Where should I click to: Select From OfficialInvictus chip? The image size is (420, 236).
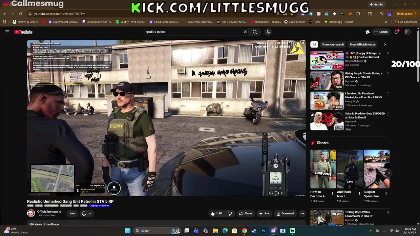coord(363,45)
